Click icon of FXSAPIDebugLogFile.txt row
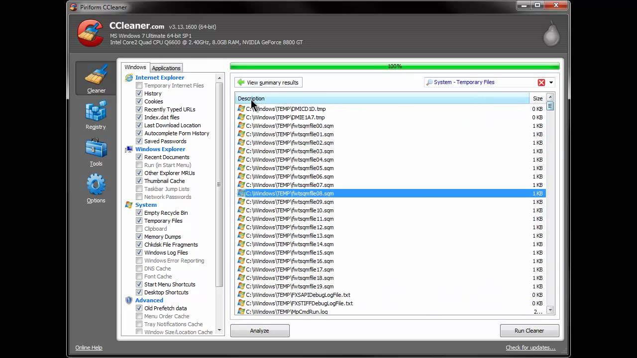The image size is (637, 358). click(241, 295)
